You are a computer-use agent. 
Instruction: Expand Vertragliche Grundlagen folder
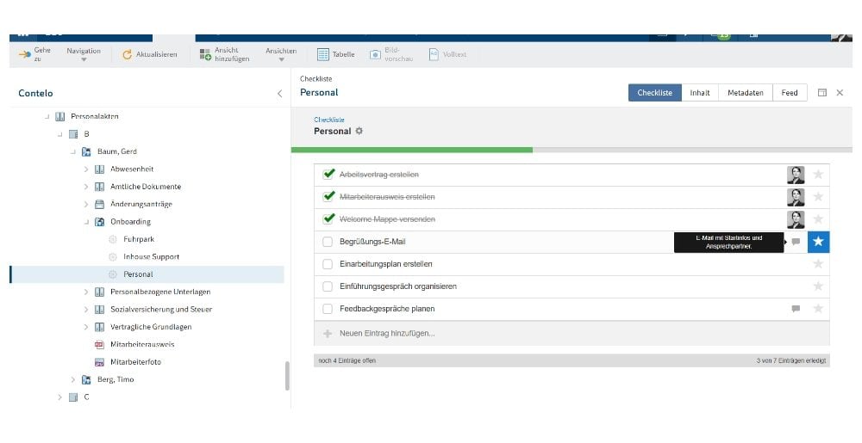click(x=85, y=327)
